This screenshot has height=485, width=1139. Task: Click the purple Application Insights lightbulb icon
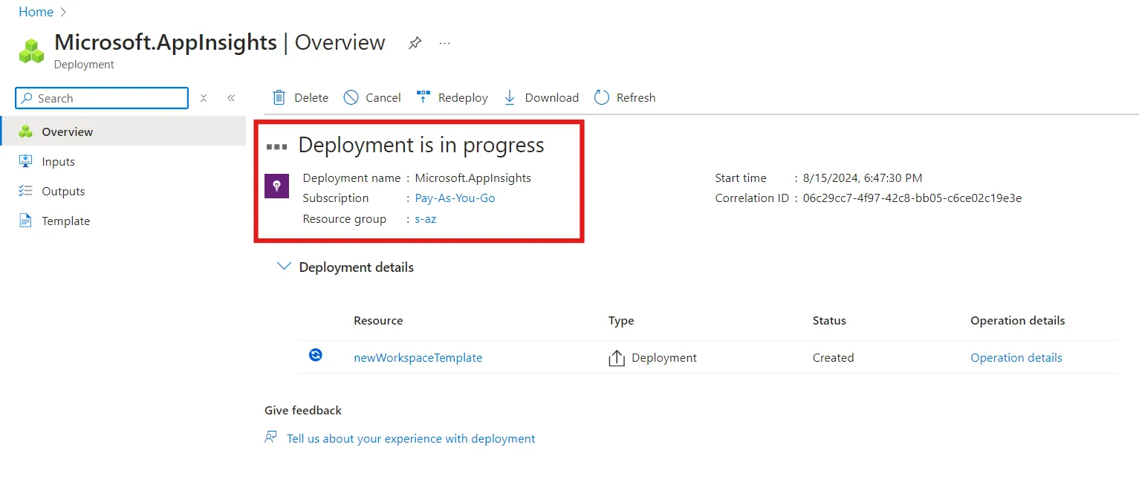(276, 186)
